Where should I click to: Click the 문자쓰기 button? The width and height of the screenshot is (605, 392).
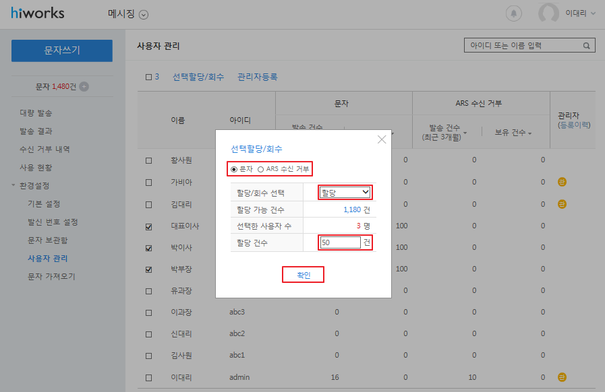(x=62, y=51)
